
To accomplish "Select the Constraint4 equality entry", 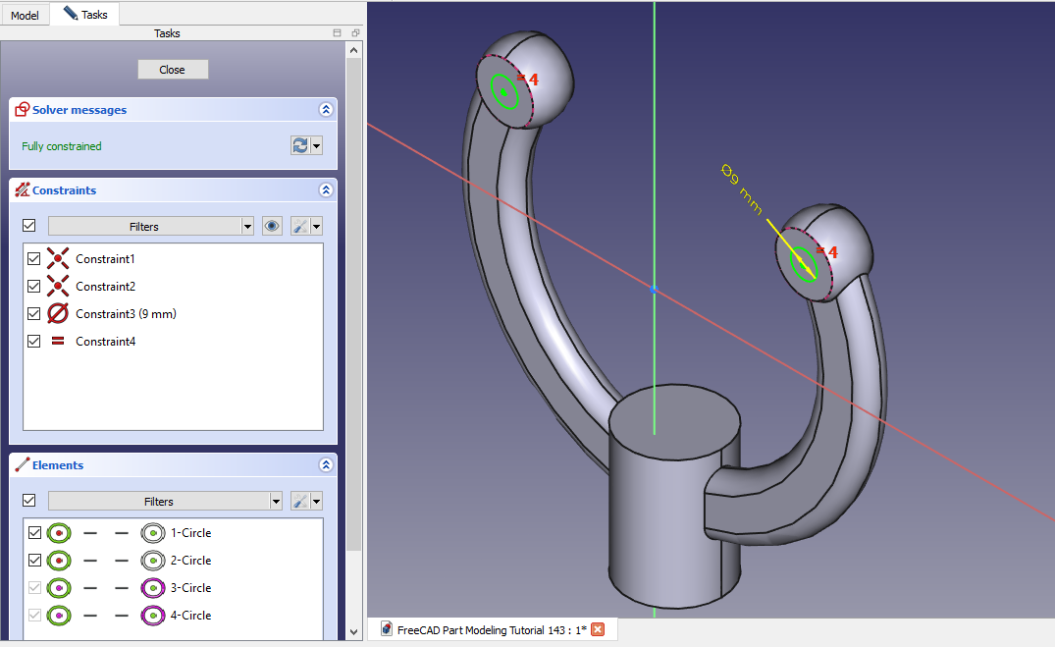I will pyautogui.click(x=104, y=342).
